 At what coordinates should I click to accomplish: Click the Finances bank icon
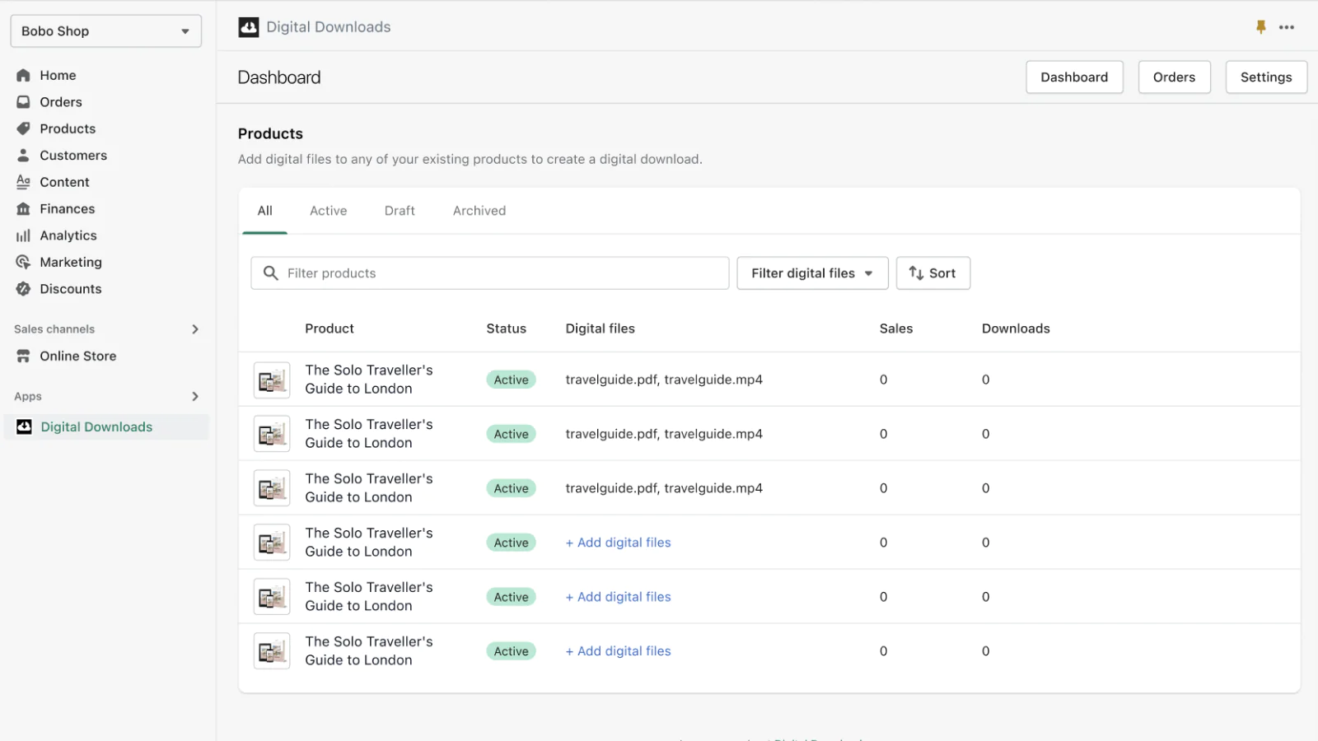23,209
